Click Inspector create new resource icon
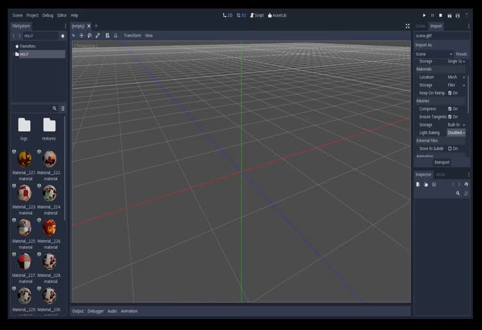The width and height of the screenshot is (482, 330). coord(418,184)
